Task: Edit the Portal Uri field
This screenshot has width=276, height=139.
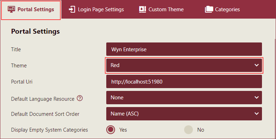Action: 184,81
